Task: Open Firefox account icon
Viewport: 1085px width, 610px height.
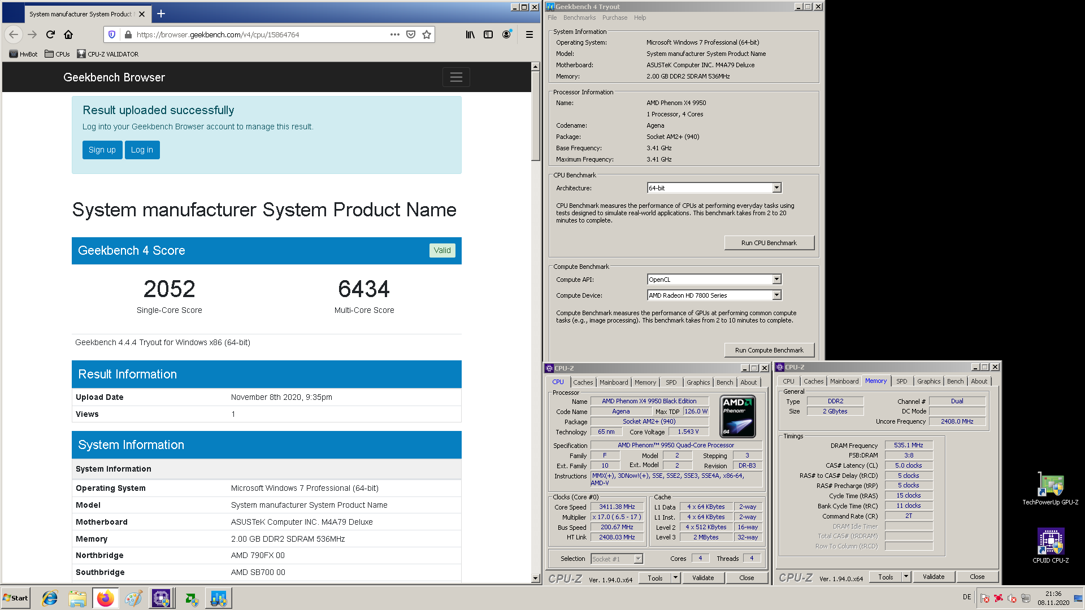Action: tap(507, 34)
